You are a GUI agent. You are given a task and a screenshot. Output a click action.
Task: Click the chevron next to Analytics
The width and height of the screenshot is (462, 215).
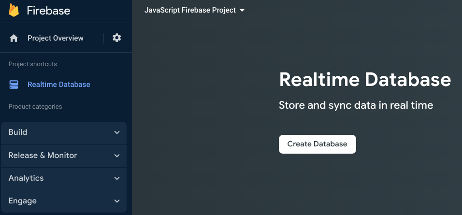tap(117, 178)
